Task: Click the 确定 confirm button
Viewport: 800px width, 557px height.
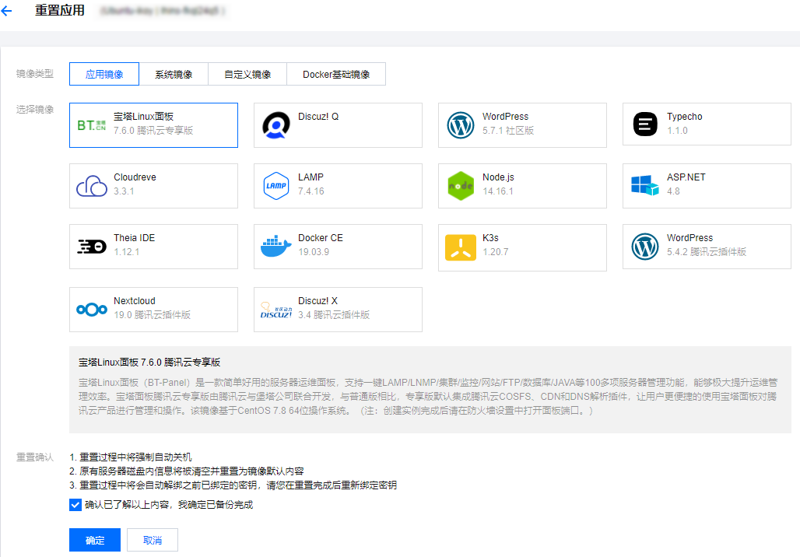Action: pyautogui.click(x=95, y=540)
